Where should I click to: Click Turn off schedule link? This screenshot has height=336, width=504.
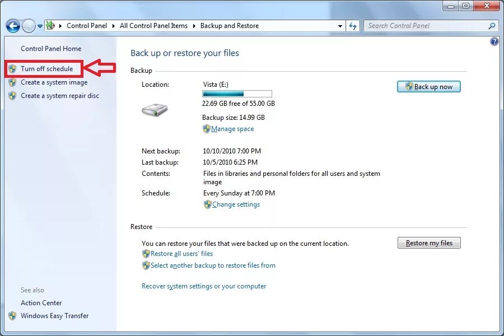tap(47, 69)
